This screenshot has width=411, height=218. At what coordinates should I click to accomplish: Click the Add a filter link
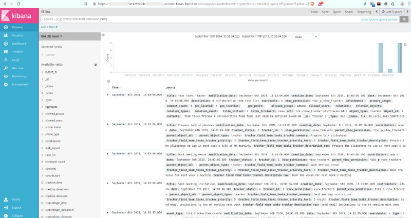(x=49, y=27)
